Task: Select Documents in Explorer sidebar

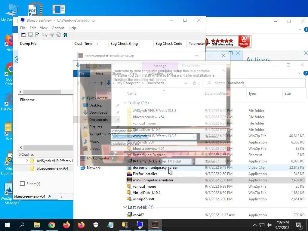Action: (x=98, y=120)
